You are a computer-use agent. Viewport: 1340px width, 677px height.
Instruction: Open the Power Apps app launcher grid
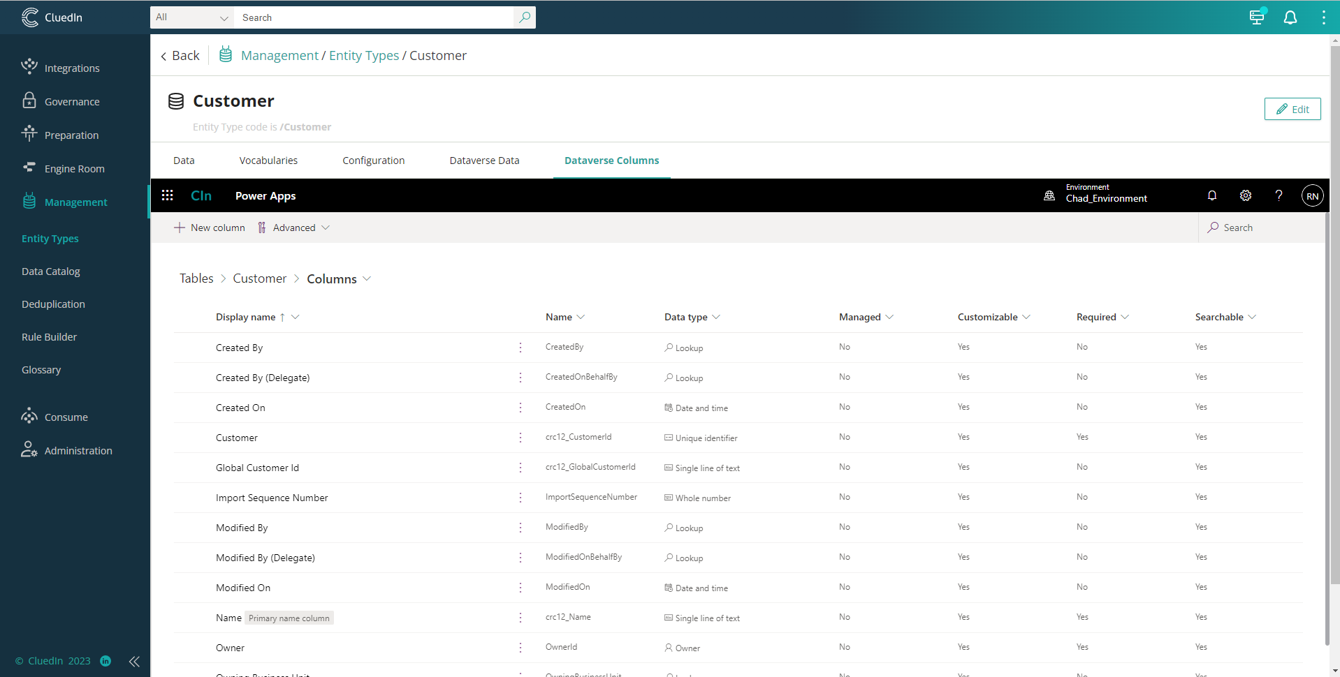coord(168,195)
